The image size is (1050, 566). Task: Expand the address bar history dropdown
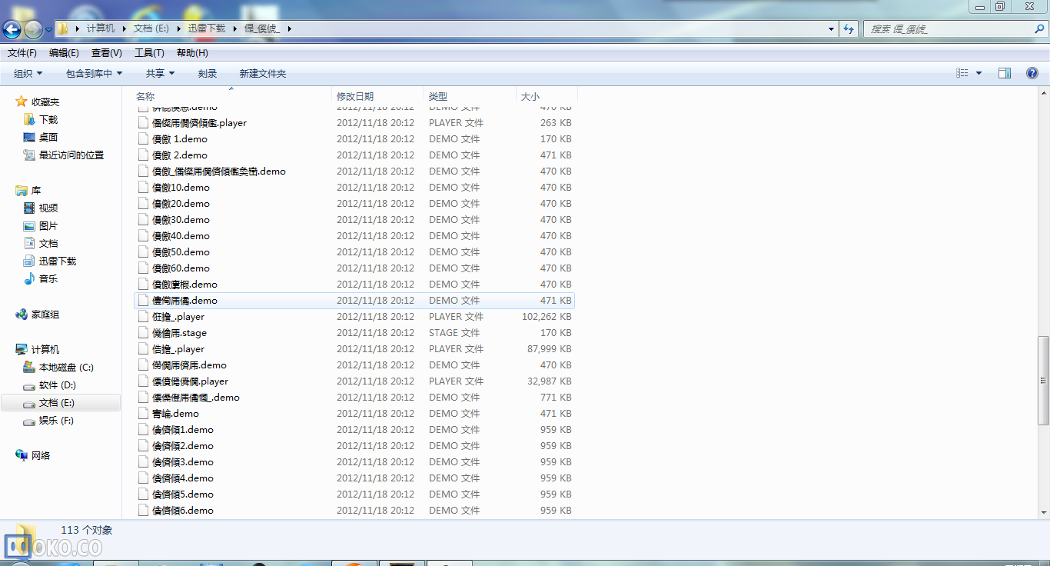point(831,28)
